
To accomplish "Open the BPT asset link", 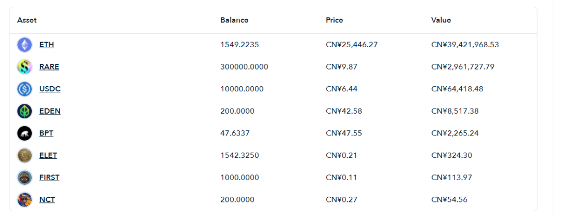I will point(46,134).
